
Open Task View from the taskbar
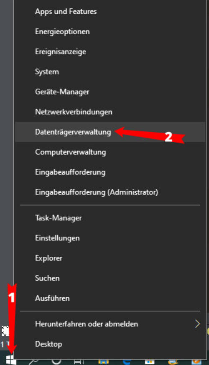[79, 362]
